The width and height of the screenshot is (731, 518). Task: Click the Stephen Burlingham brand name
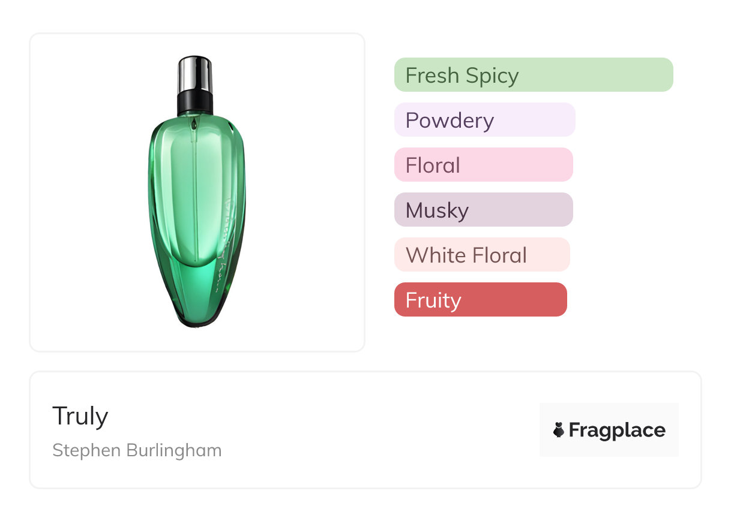tap(137, 450)
